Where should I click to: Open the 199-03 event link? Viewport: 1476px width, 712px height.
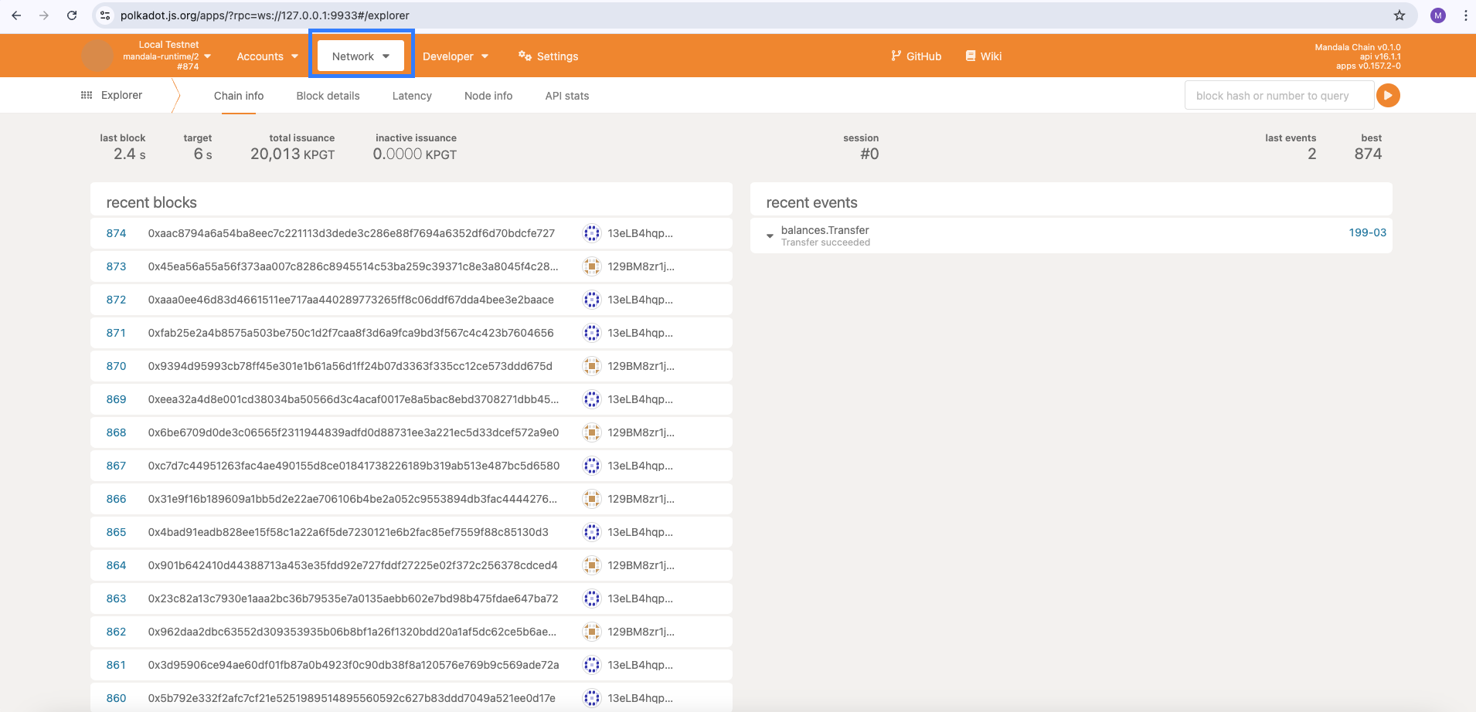pos(1367,232)
